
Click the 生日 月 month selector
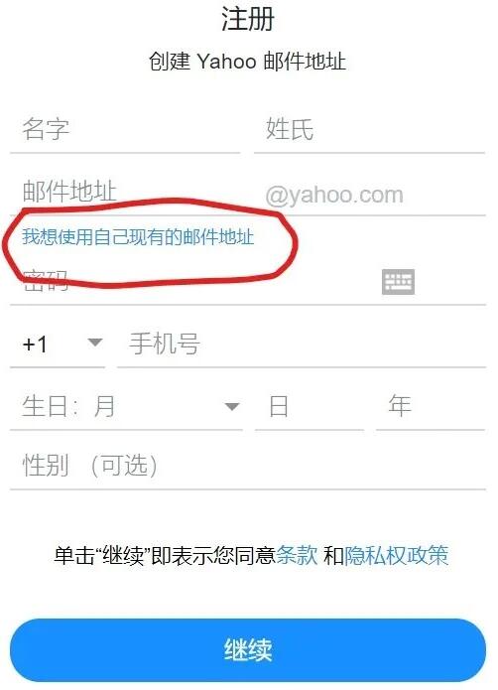point(126,406)
